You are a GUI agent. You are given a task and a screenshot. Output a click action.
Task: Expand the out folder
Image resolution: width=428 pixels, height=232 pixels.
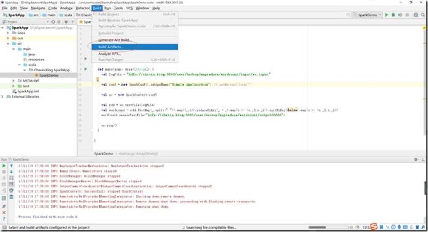[x=8, y=38]
